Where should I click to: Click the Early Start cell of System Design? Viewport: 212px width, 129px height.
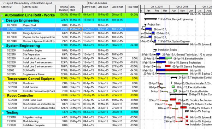[76, 29]
